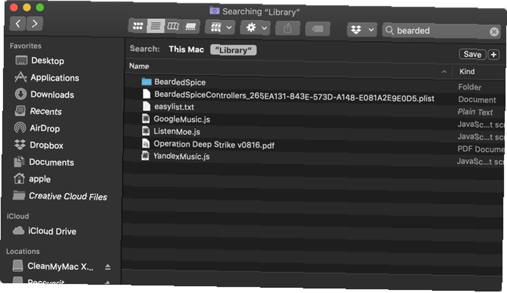Click the ListenMoe.js script icon
The height and width of the screenshot is (293, 507).
coord(146,131)
